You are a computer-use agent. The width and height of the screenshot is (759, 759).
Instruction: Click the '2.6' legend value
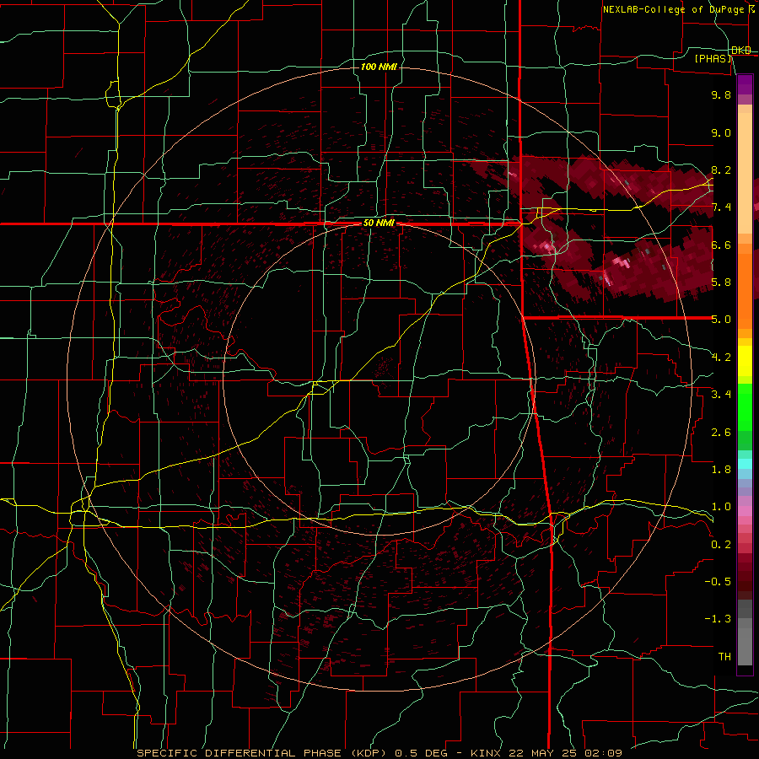coord(721,433)
